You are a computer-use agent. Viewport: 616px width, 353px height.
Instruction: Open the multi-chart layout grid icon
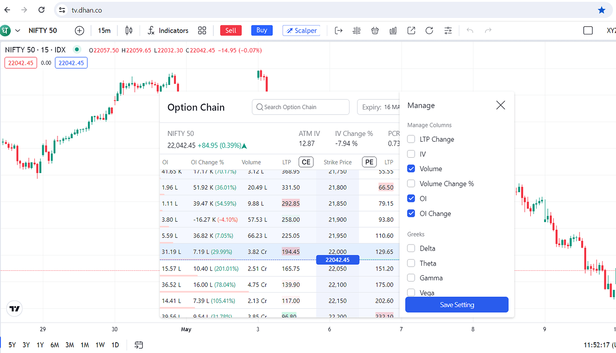coord(202,30)
